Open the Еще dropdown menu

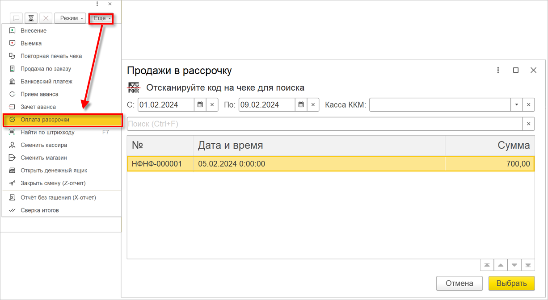[x=101, y=18]
